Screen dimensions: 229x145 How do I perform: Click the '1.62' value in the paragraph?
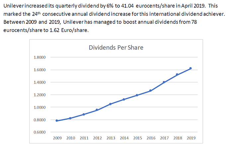(x=54, y=30)
